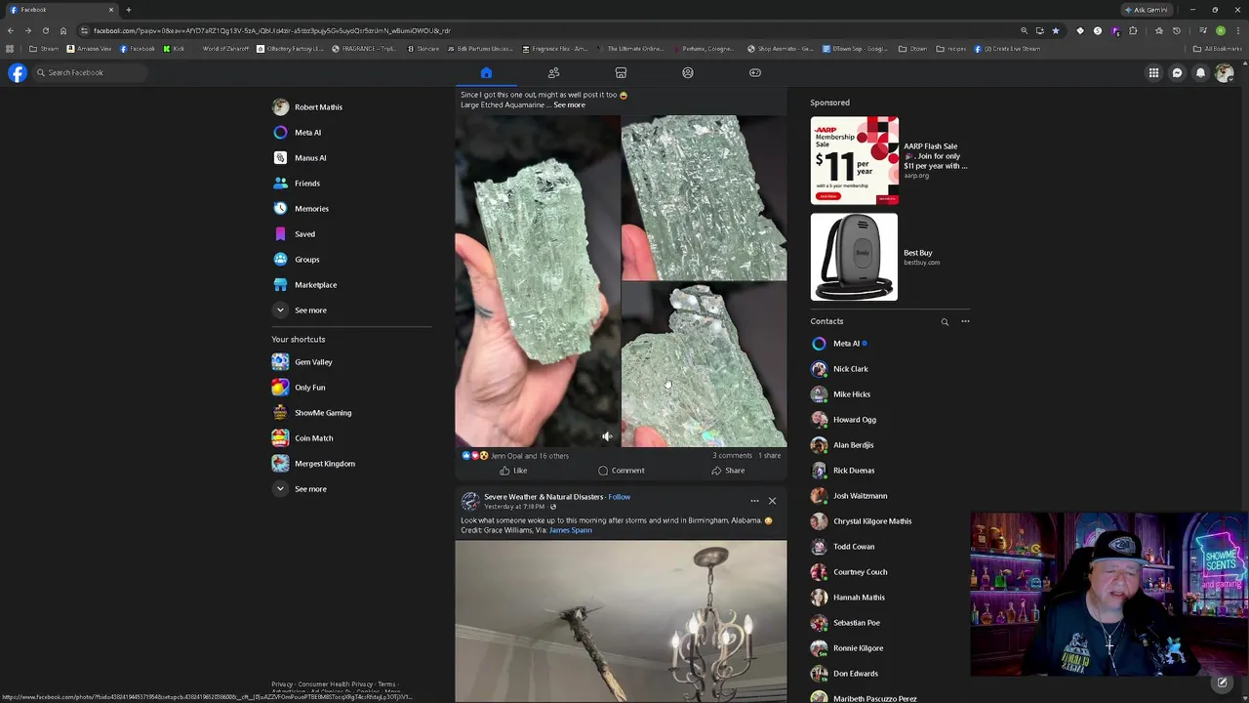The width and height of the screenshot is (1249, 703).
Task: Open the account profile picture menu
Action: coord(1224,72)
